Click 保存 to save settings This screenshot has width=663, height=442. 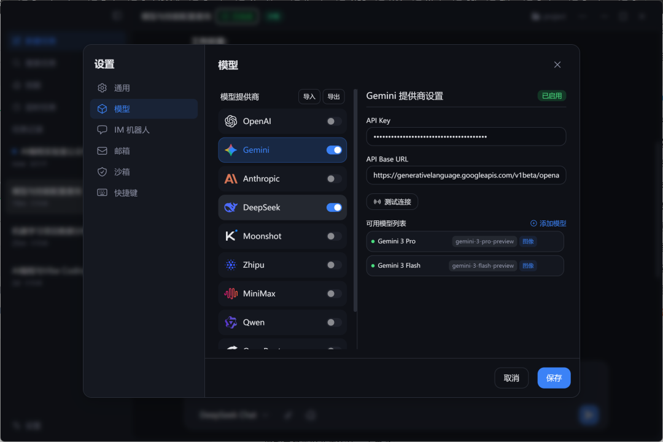(554, 378)
